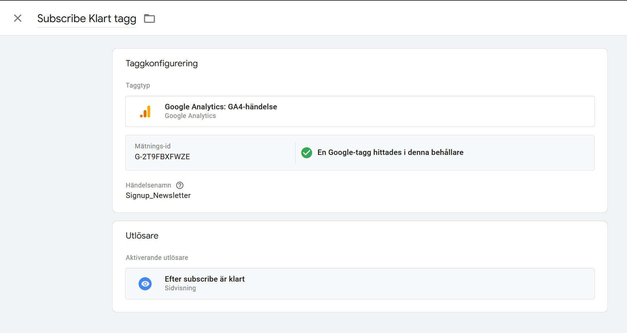The image size is (627, 333).
Task: Click 'Google Analytics' subtitle under tag type
Action: click(190, 116)
